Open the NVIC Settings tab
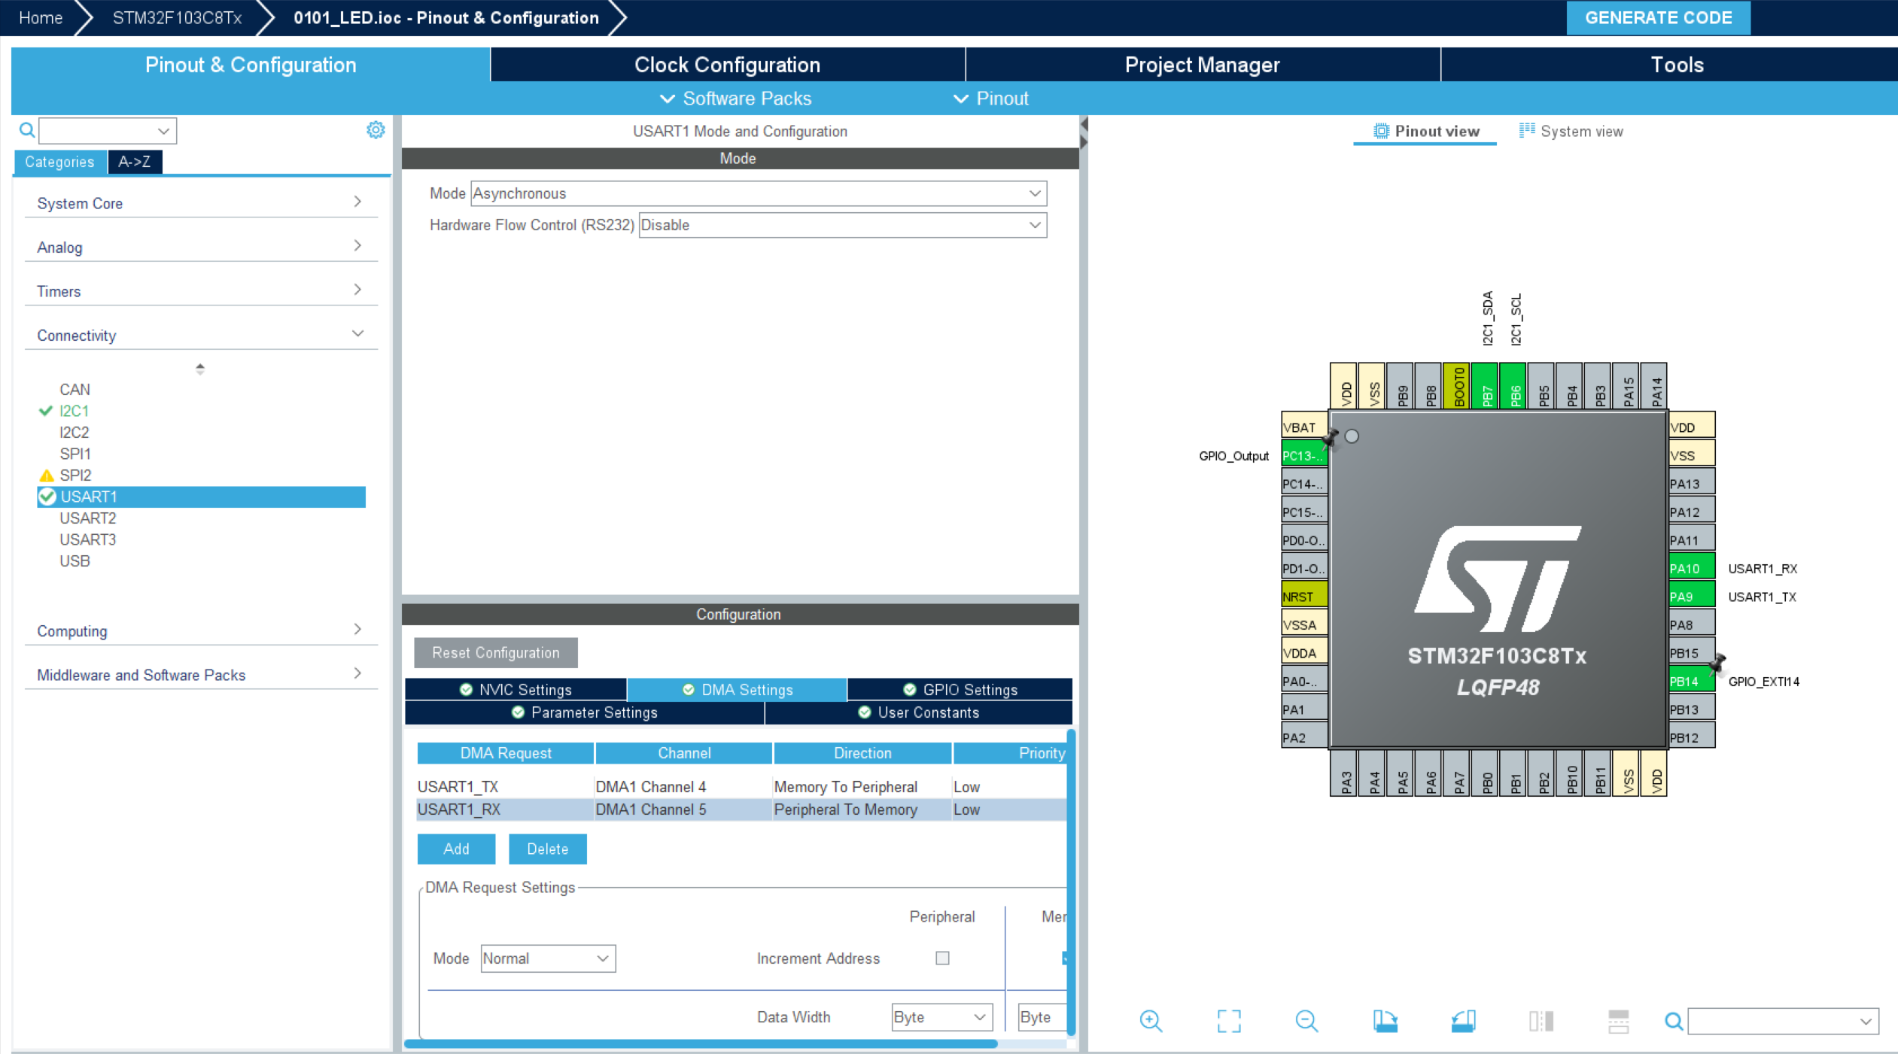The image size is (1898, 1054). 516,689
